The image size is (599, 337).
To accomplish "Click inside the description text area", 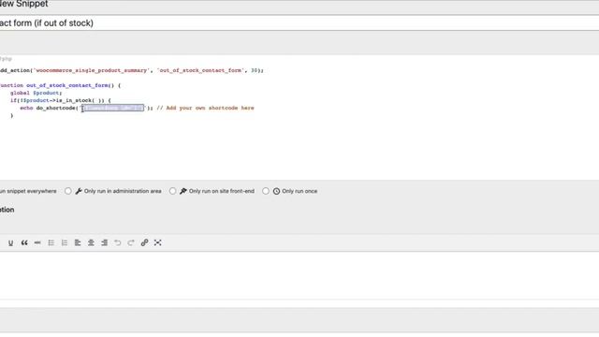I will [299, 275].
